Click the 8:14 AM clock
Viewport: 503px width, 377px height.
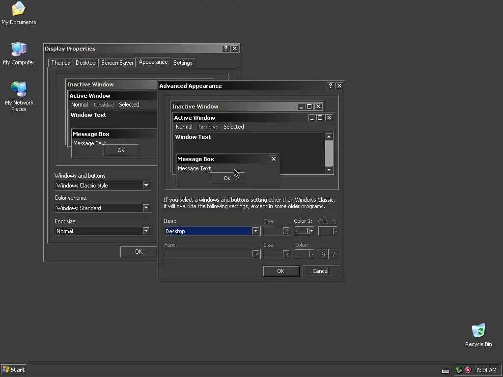coord(486,370)
